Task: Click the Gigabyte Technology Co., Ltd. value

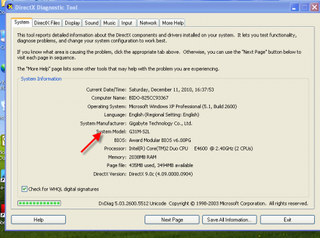Action: pyautogui.click(x=161, y=123)
